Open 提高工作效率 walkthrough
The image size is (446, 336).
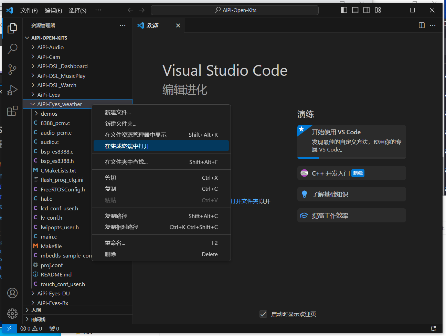(352, 216)
